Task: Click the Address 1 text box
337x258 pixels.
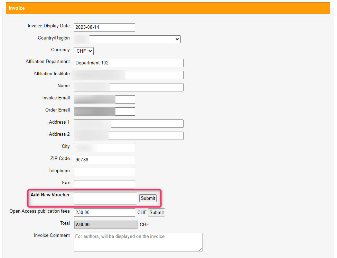Action: click(x=129, y=124)
